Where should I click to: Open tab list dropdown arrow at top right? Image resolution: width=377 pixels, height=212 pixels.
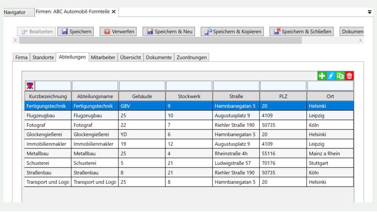point(369,12)
